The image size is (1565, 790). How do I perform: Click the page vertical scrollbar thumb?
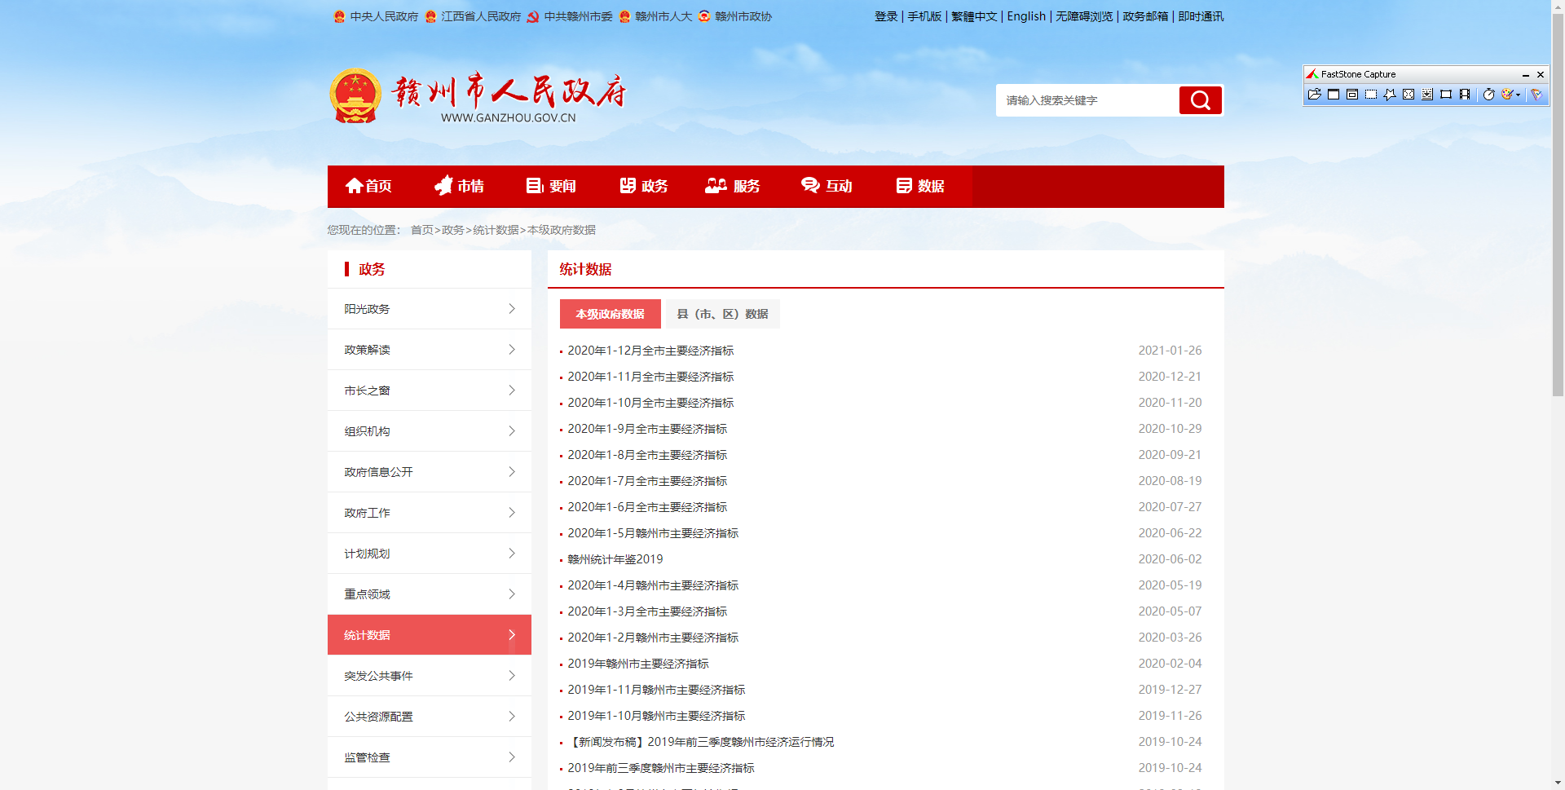(1558, 204)
